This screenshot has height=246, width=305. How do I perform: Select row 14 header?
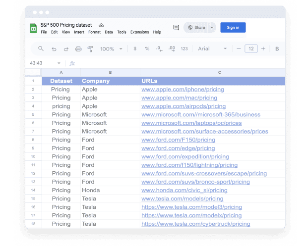tap(33, 190)
